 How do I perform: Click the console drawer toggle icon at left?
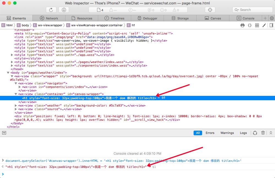pyautogui.click(x=4, y=133)
